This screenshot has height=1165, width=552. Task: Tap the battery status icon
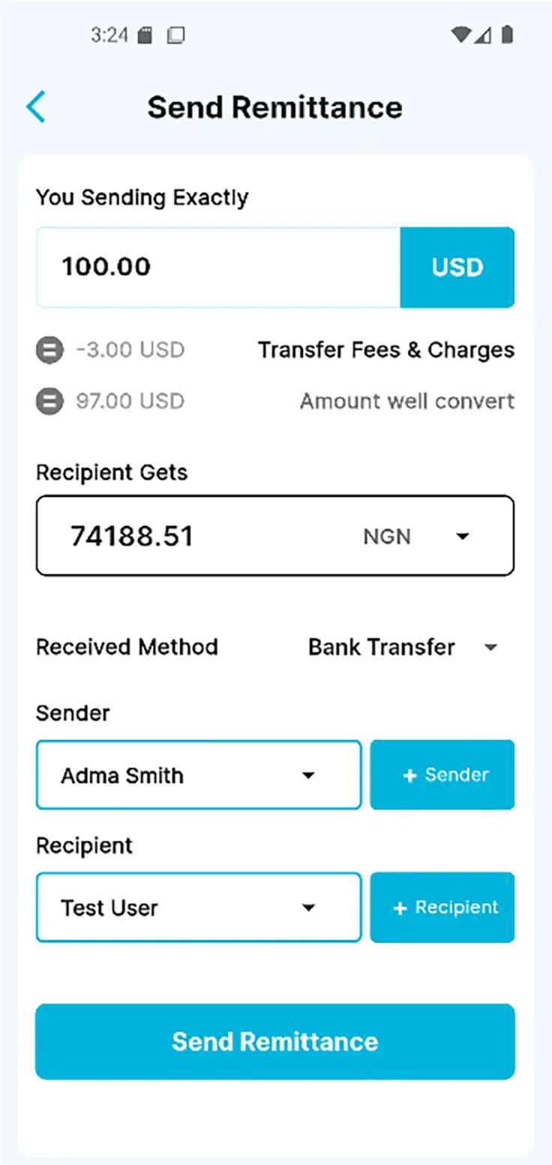[508, 35]
